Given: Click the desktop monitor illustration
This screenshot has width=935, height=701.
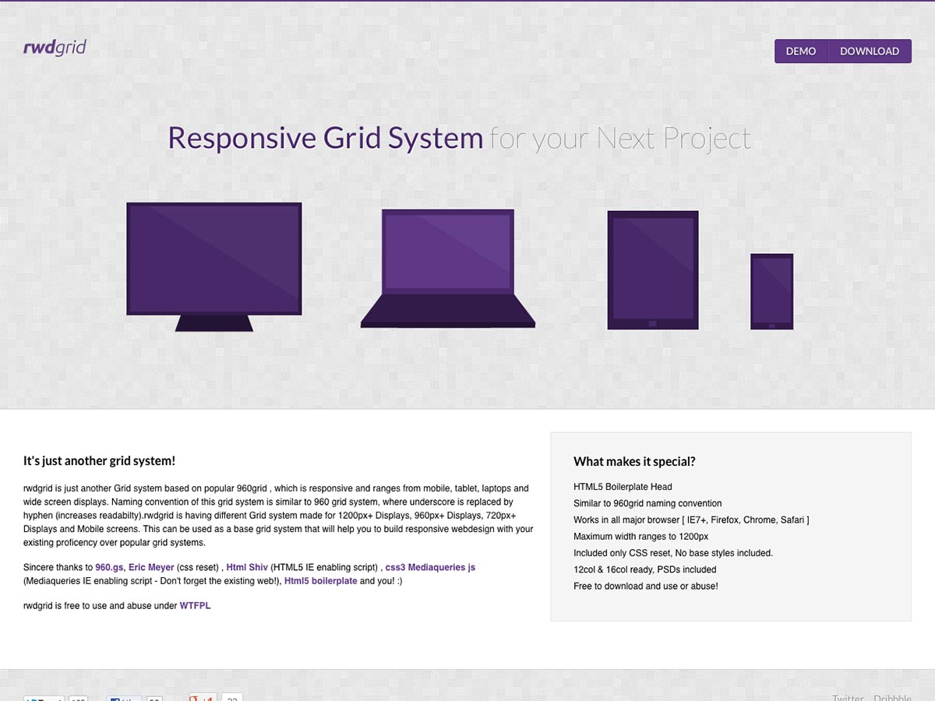Looking at the screenshot, I should 213,261.
